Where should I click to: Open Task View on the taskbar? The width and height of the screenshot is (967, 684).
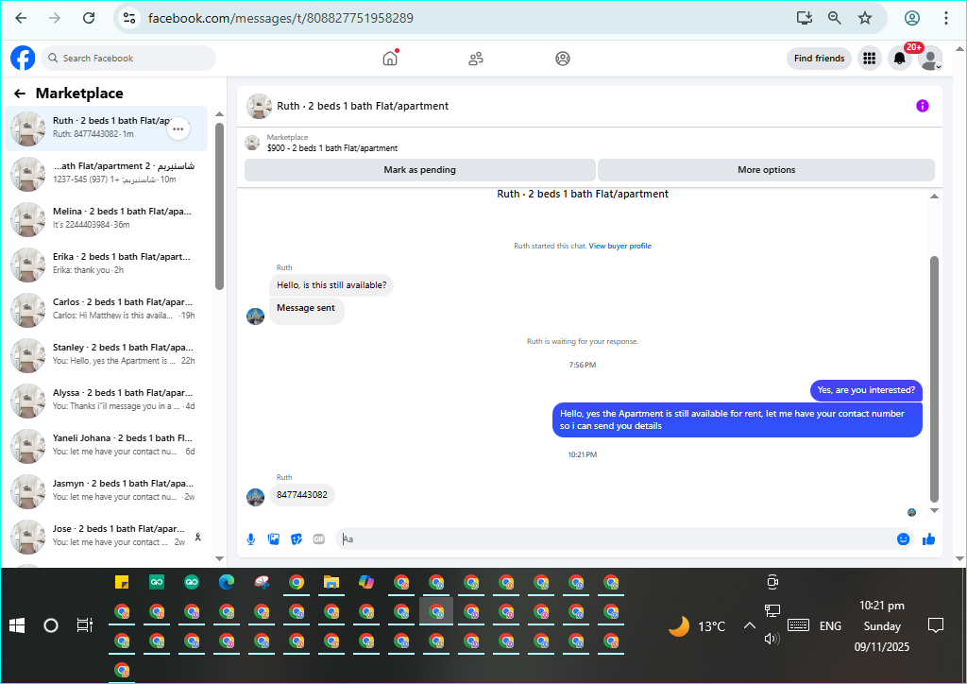[84, 625]
